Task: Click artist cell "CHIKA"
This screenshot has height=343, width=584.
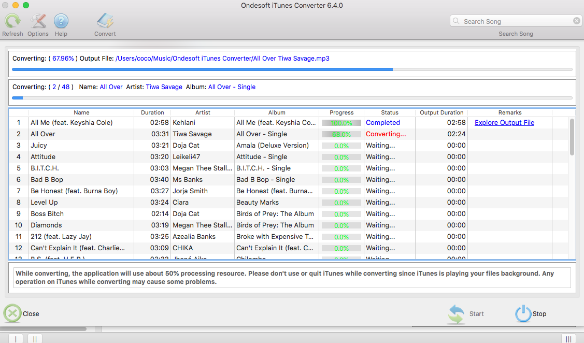Action: tap(183, 248)
